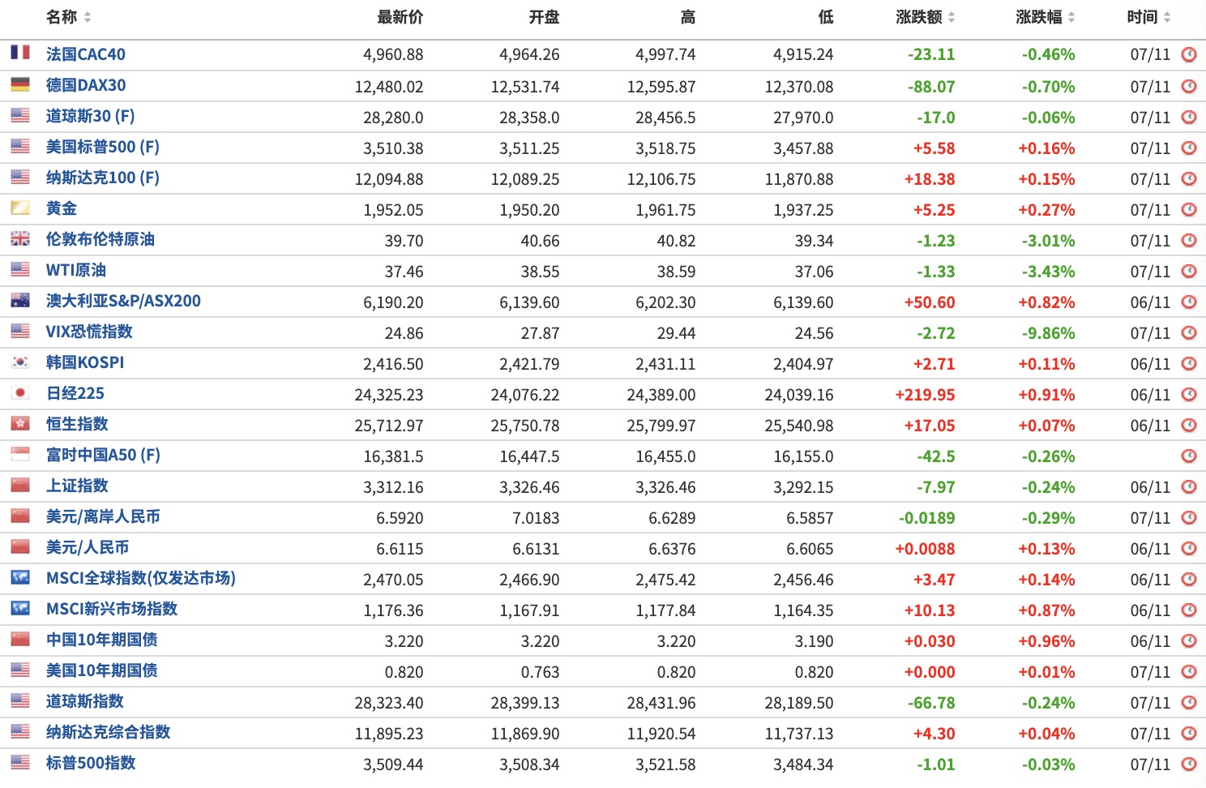Open the 伦敦布伦特原油 link
The width and height of the screenshot is (1206, 788).
point(100,239)
